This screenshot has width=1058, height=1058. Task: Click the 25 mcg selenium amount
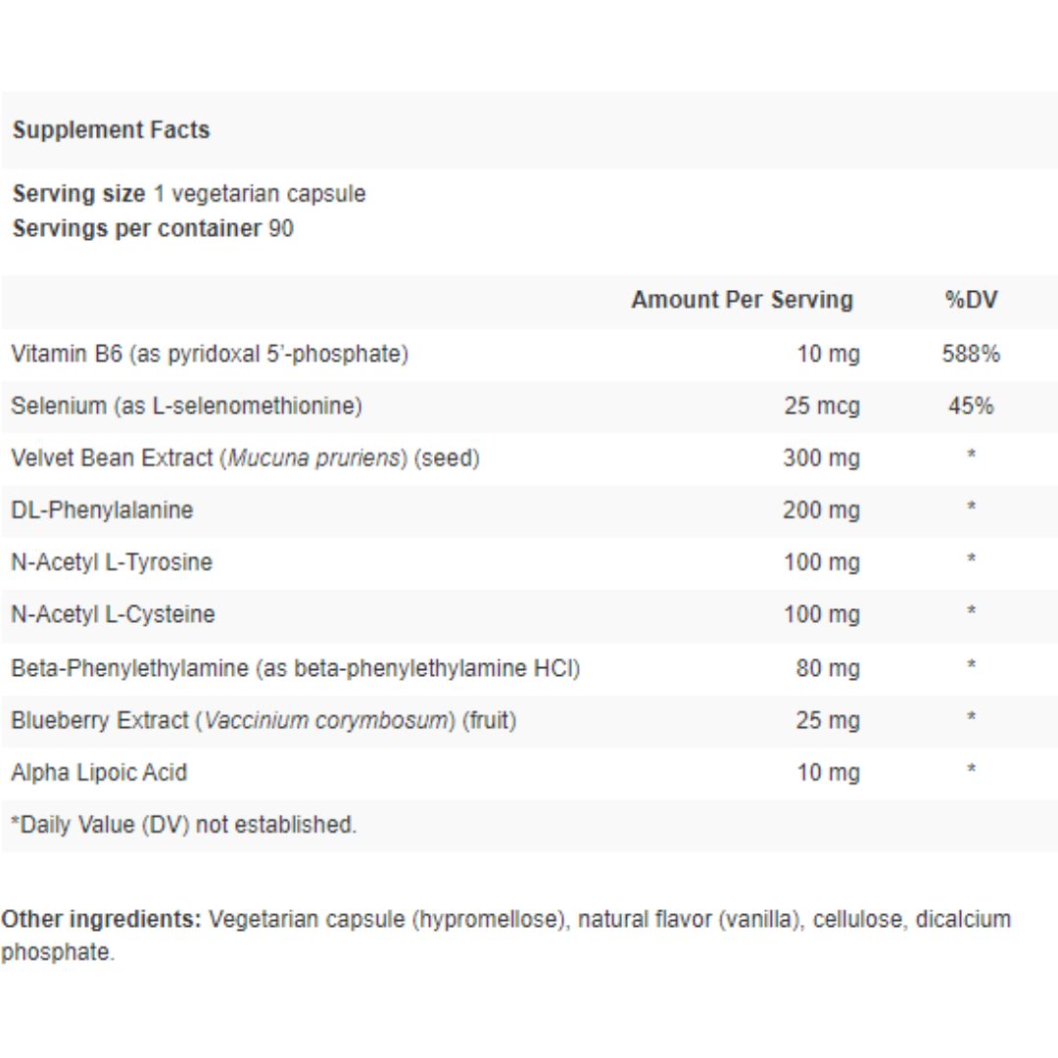821,406
